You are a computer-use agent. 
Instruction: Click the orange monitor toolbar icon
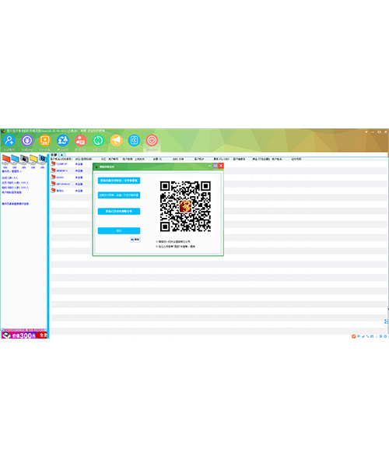45,140
